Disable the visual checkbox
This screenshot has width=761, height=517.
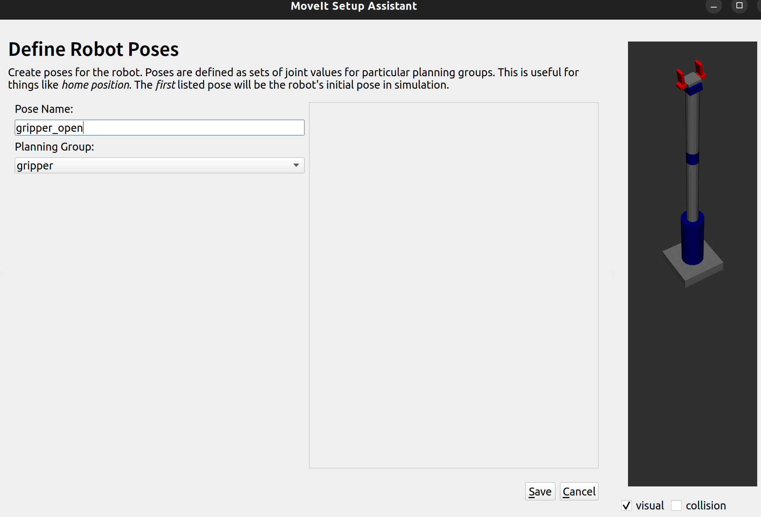[x=626, y=505]
